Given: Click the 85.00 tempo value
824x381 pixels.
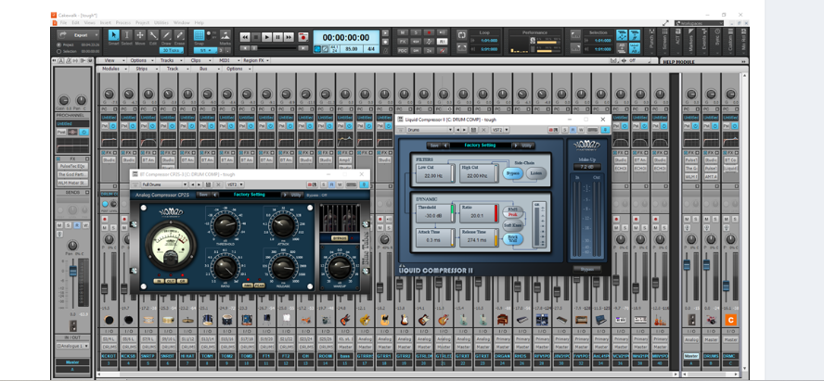Looking at the screenshot, I should point(352,49).
